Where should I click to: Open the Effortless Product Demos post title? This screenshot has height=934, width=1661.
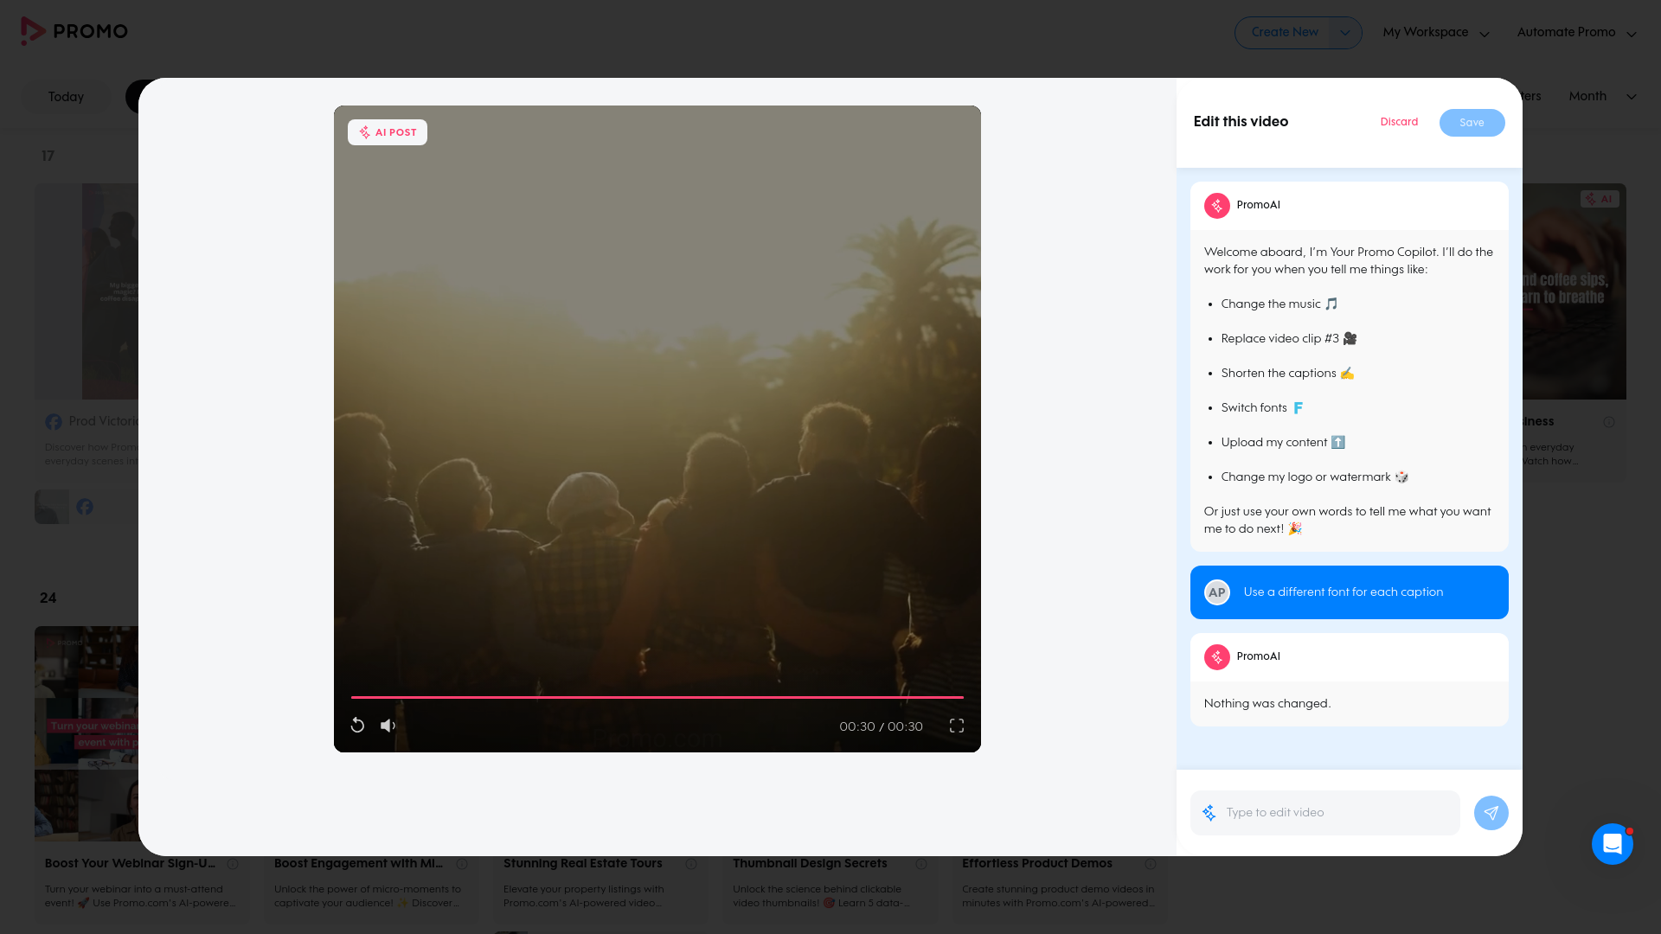click(1037, 864)
